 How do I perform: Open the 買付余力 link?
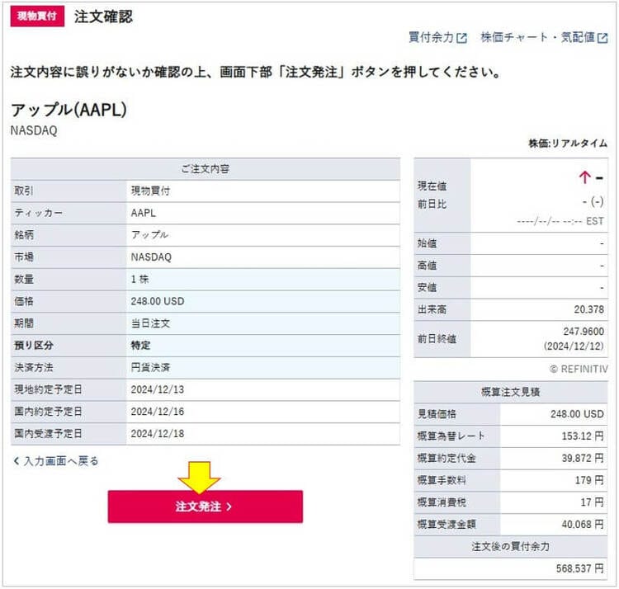[x=431, y=37]
